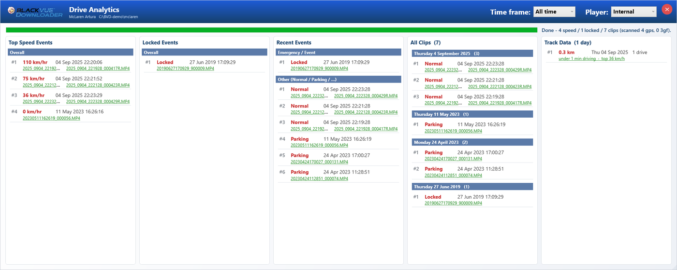
Task: Open 2025_0904_222128_000423R.MP4 in Recent Events
Action: [366, 112]
